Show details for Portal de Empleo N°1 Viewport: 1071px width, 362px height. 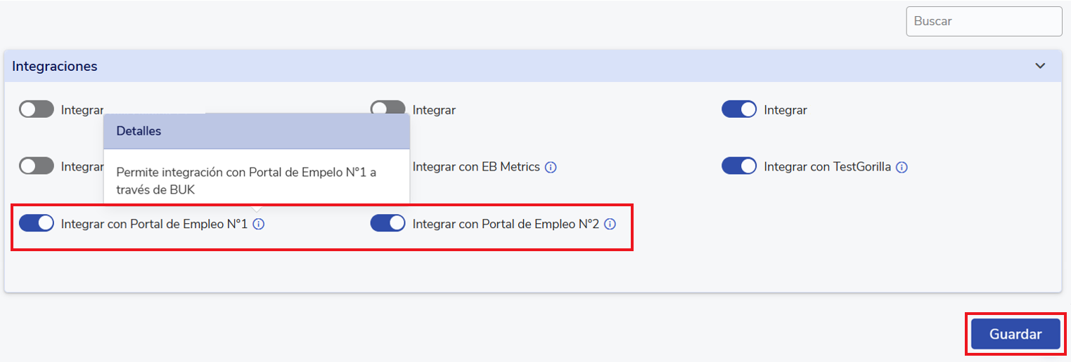click(259, 224)
